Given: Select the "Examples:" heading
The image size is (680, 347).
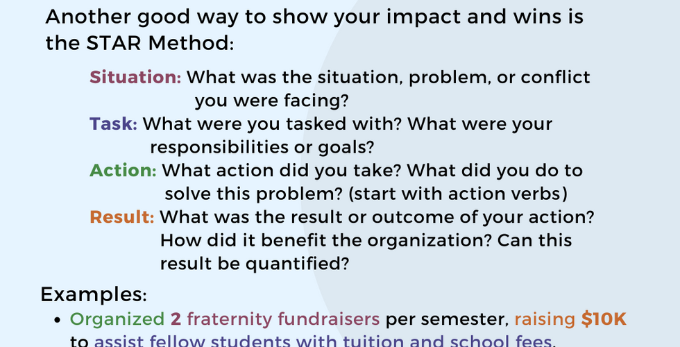Looking at the screenshot, I should click(93, 294).
